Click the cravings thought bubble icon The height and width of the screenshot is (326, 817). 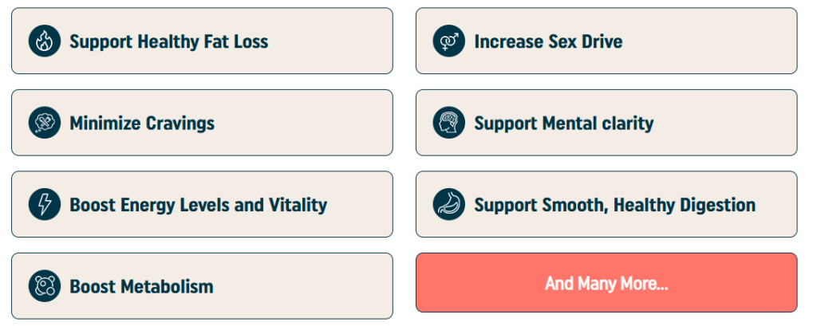pos(45,123)
